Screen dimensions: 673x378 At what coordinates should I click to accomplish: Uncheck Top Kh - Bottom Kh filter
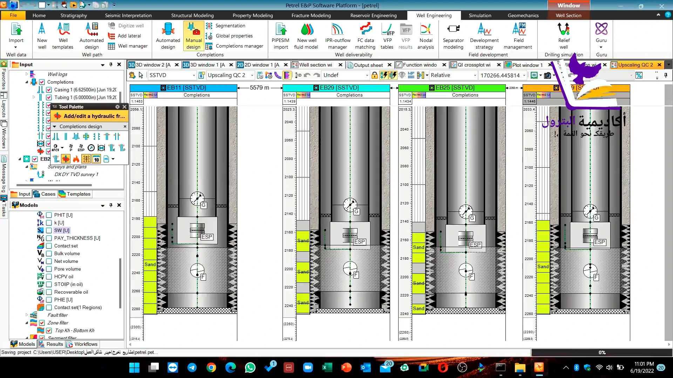(x=49, y=330)
